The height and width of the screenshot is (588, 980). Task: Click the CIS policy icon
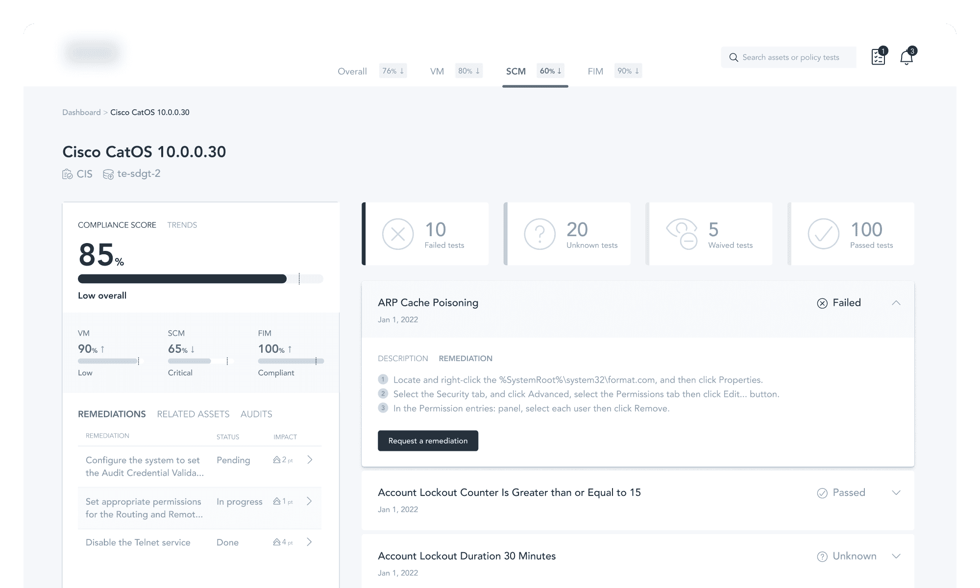(68, 174)
